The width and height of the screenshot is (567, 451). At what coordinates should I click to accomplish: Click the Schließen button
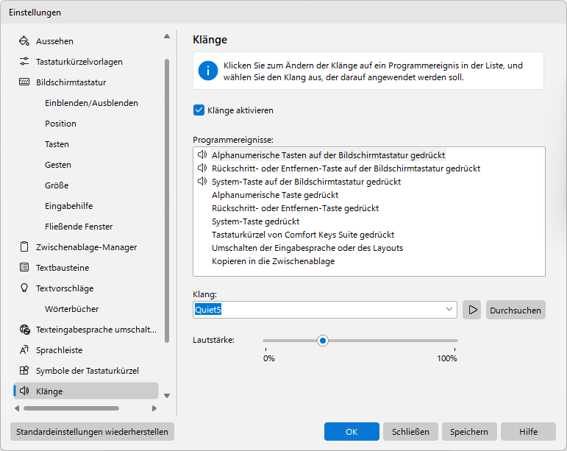click(410, 431)
